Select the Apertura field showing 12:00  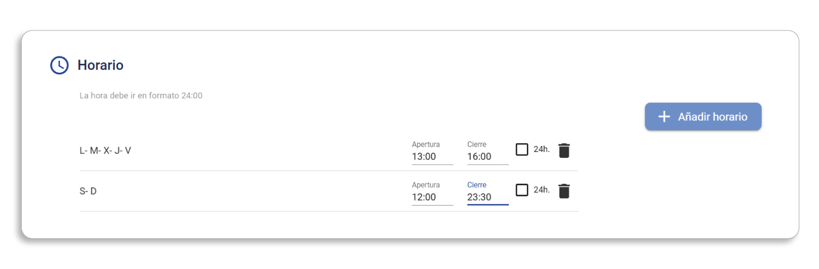[432, 197]
